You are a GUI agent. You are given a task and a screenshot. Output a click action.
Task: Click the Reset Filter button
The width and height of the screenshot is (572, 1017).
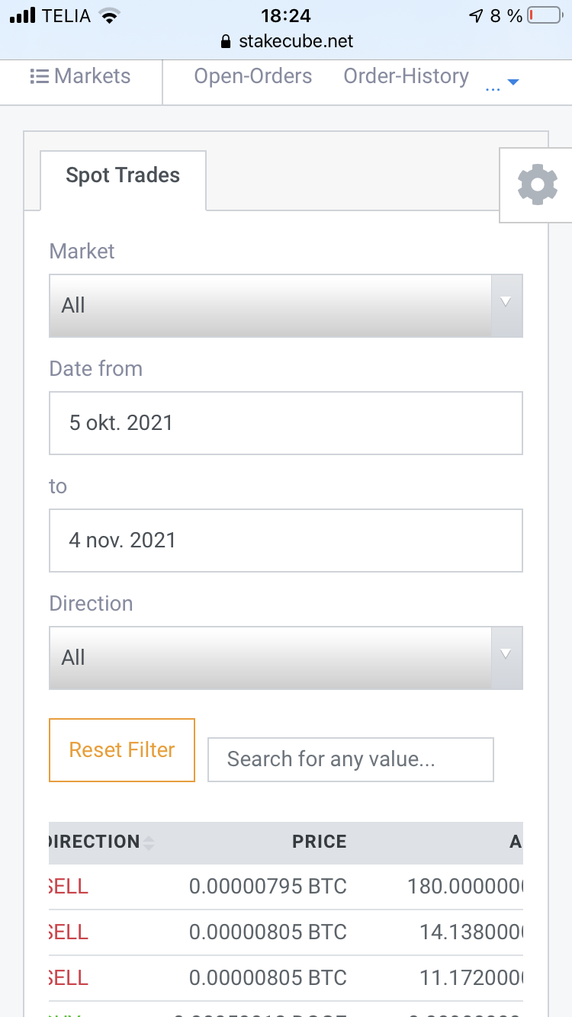(x=122, y=750)
